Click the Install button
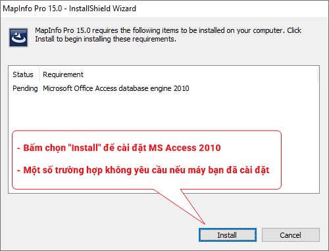 click(228, 235)
